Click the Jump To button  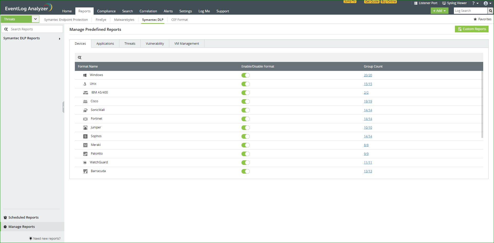pyautogui.click(x=350, y=2)
